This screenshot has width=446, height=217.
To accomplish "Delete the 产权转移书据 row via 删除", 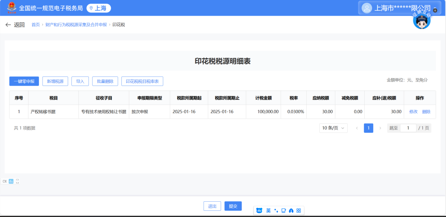I will 426,112.
